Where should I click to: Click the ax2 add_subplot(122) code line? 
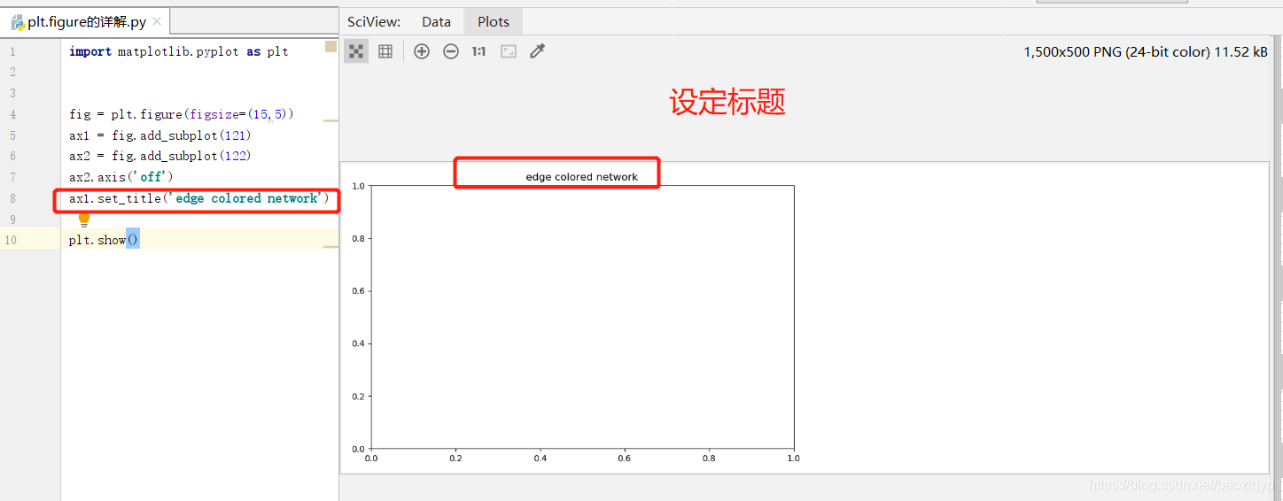coord(160,156)
